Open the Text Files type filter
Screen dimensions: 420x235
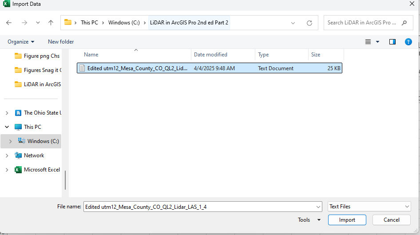369,207
